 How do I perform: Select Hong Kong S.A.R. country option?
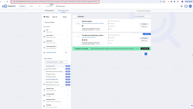[58, 66]
